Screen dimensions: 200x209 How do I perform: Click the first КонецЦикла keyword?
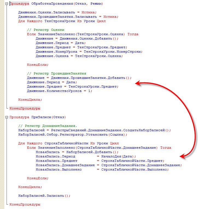[30, 100]
